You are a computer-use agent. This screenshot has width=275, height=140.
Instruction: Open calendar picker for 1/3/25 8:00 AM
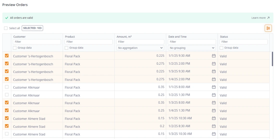[213, 102]
